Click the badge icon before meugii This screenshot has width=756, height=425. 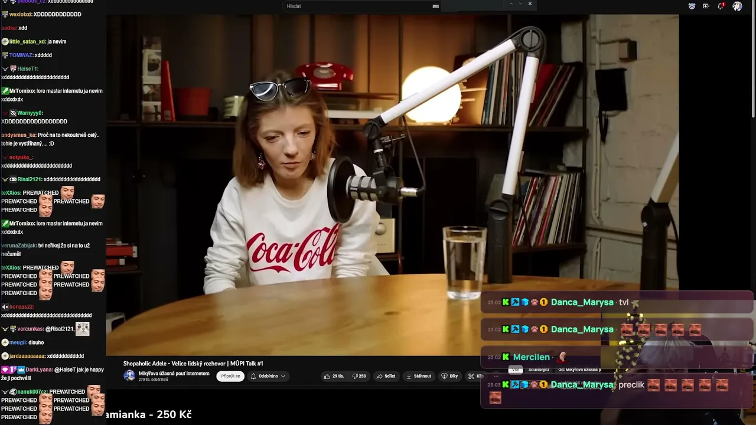[x=5, y=342]
